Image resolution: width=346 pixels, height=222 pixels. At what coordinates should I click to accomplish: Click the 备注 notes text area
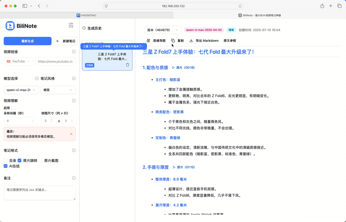(40, 192)
